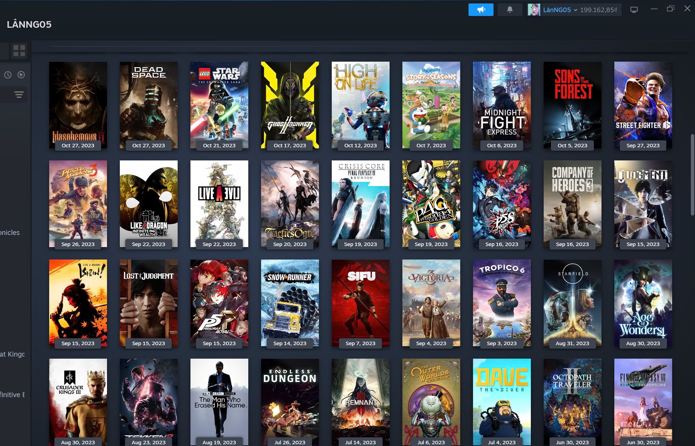Open the LÂNNG05 page heading
695x446 pixels.
[x=29, y=24]
